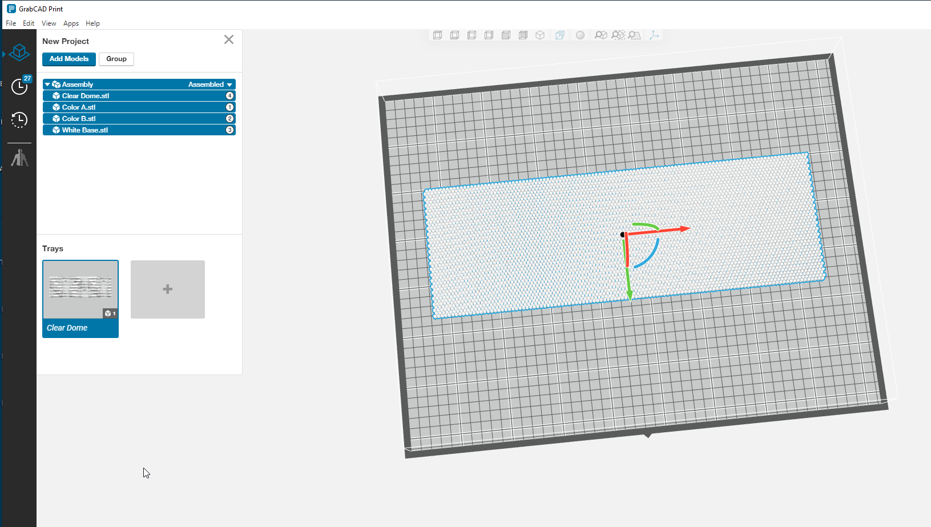
Task: Add a new tray with plus tile
Action: 168,289
